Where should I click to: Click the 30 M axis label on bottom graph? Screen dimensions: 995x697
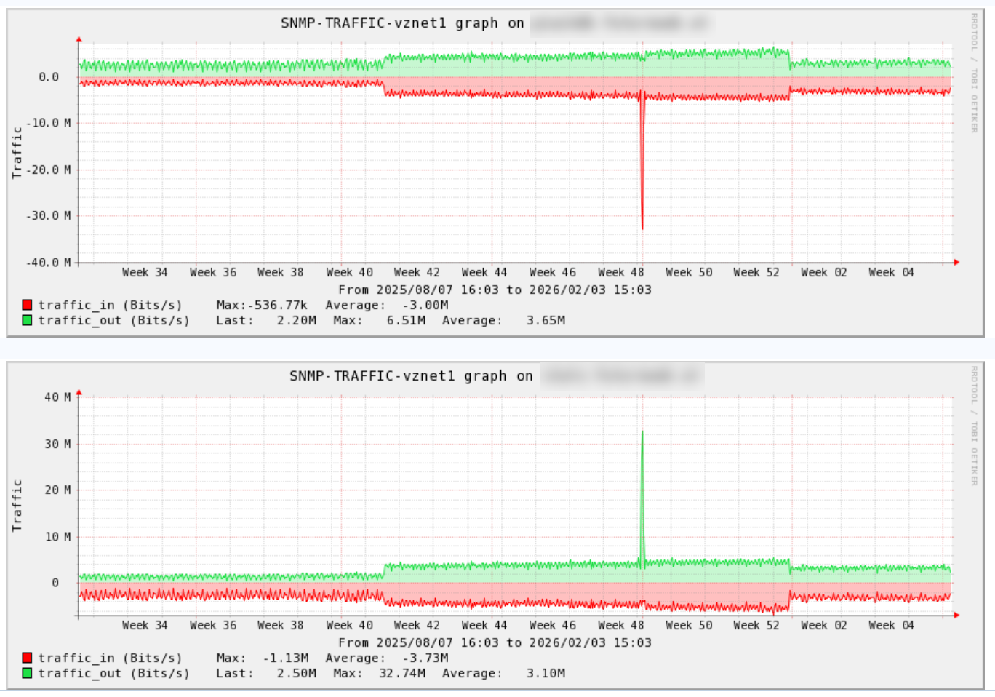pyautogui.click(x=57, y=444)
